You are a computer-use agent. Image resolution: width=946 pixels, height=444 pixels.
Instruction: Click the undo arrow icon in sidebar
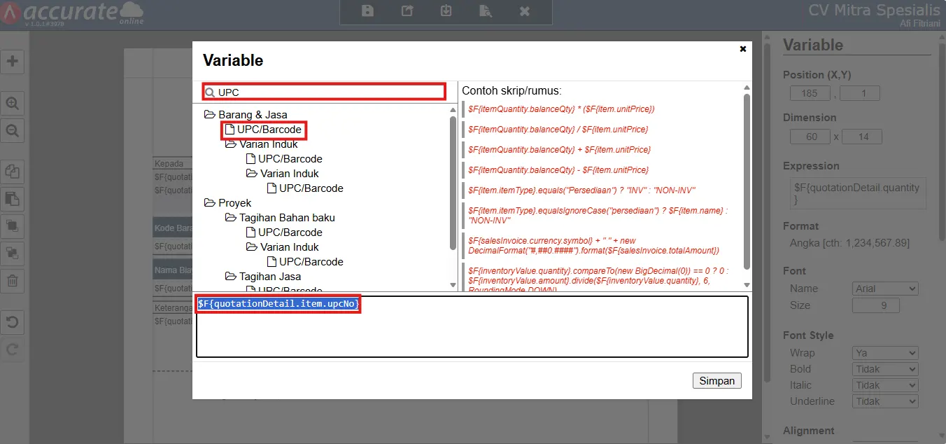coord(13,323)
